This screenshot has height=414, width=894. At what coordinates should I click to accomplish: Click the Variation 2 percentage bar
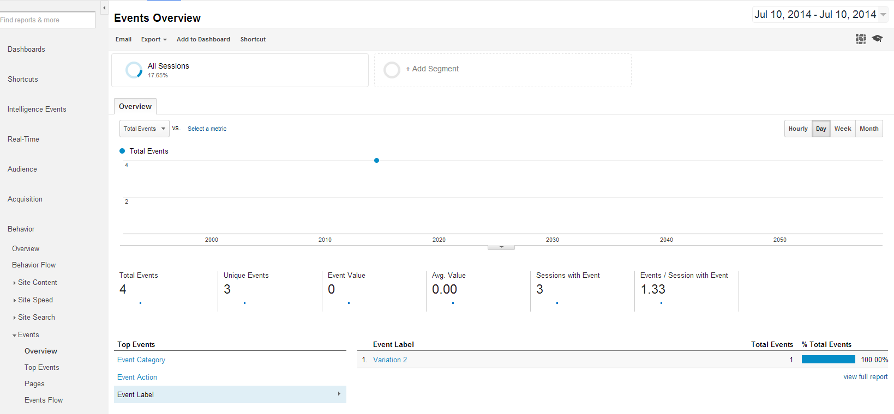click(x=829, y=360)
